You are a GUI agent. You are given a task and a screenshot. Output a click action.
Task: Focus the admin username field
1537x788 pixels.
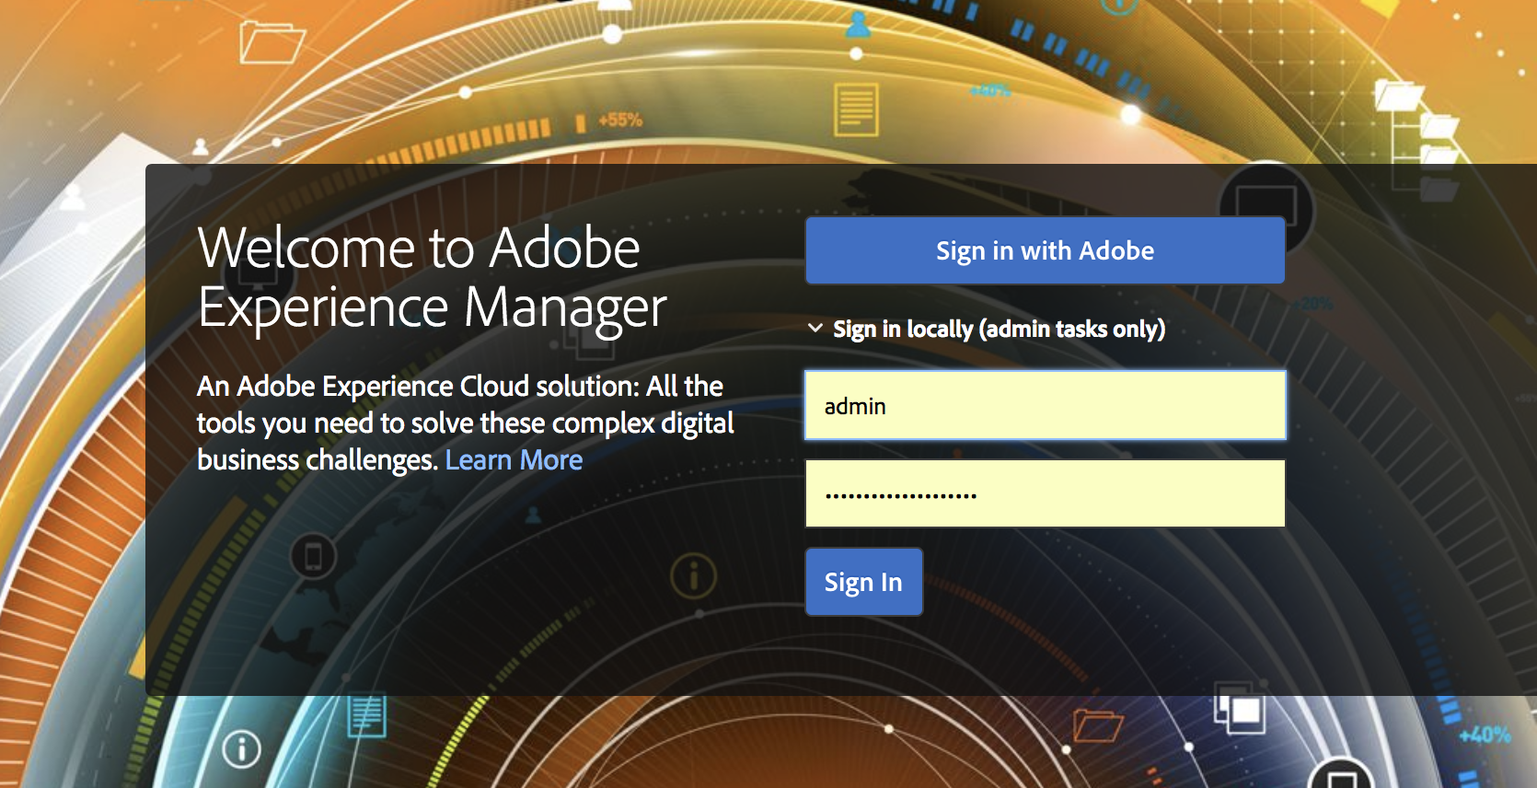tap(1045, 405)
